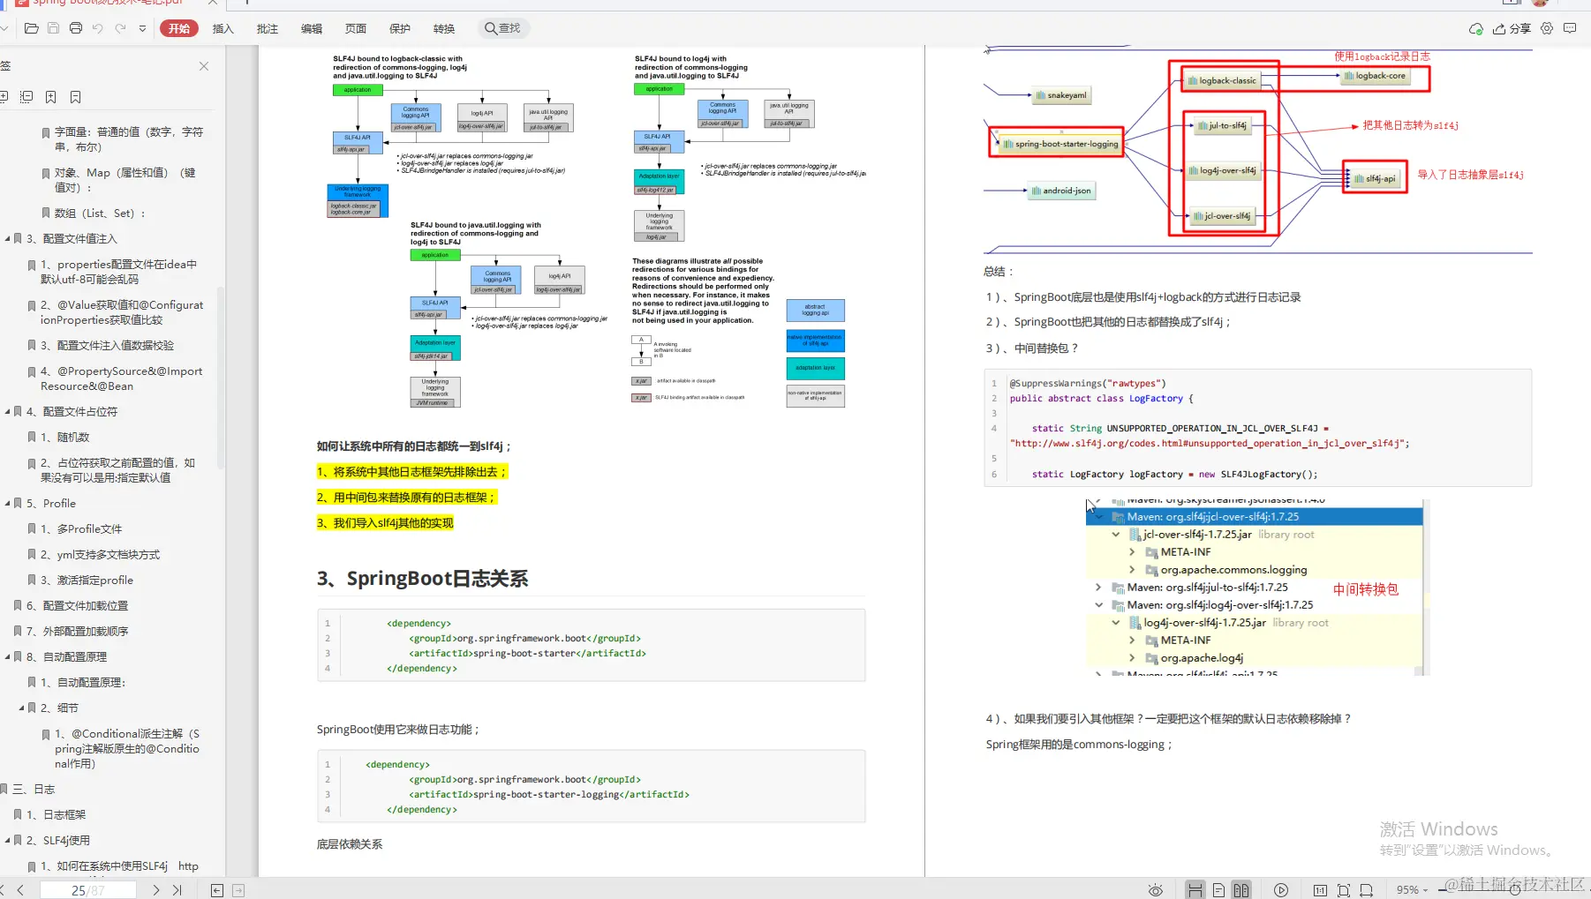Switch to the 转换 tab
The image size is (1591, 899).
click(444, 28)
